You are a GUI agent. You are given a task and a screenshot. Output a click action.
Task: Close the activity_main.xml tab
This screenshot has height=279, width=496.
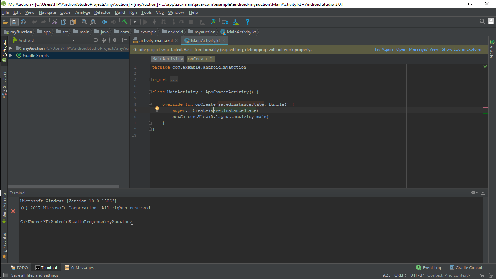(177, 41)
